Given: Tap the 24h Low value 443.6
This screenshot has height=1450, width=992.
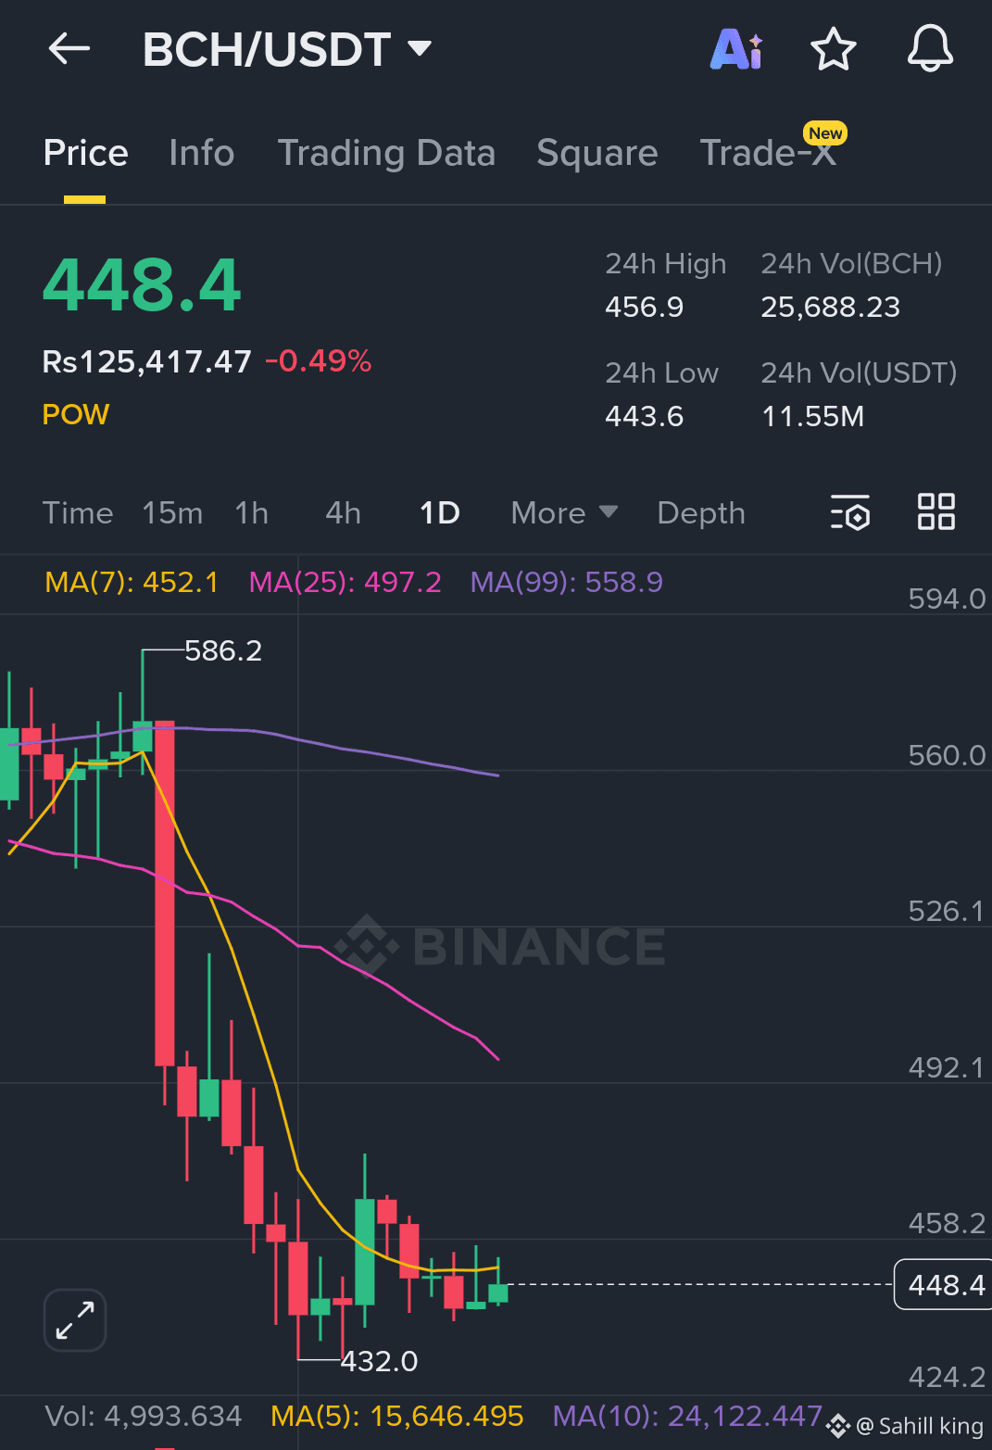Looking at the screenshot, I should [x=645, y=416].
